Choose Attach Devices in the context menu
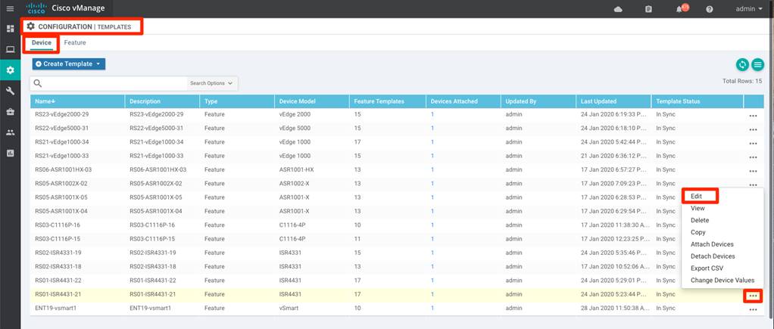774x329 pixels. click(x=712, y=244)
